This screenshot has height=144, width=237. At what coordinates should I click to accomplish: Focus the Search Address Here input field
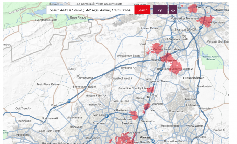click(x=90, y=10)
